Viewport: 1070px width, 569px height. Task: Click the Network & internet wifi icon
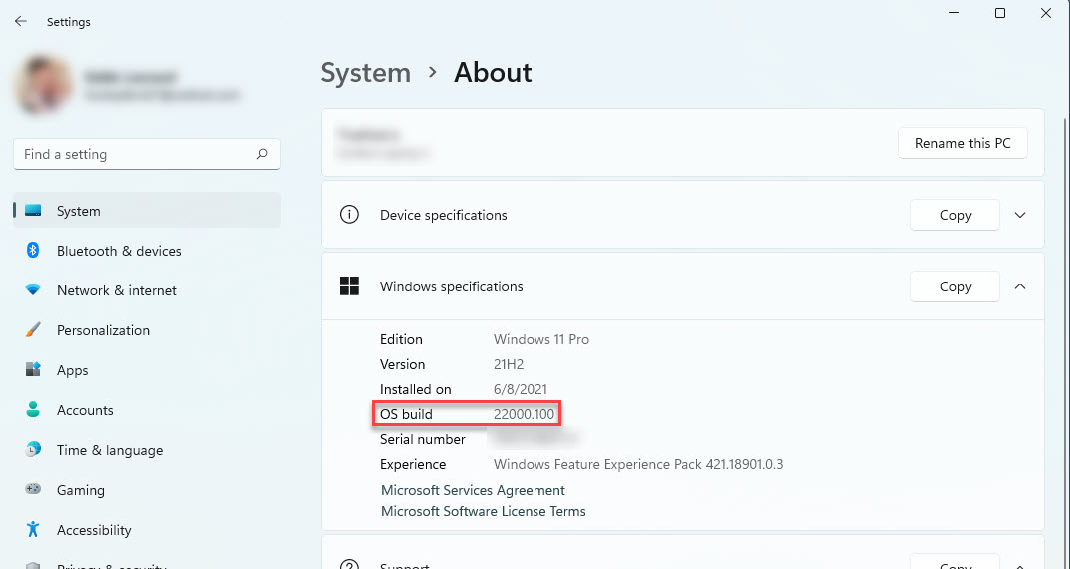(33, 290)
